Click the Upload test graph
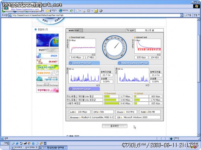 [x=148, y=46]
